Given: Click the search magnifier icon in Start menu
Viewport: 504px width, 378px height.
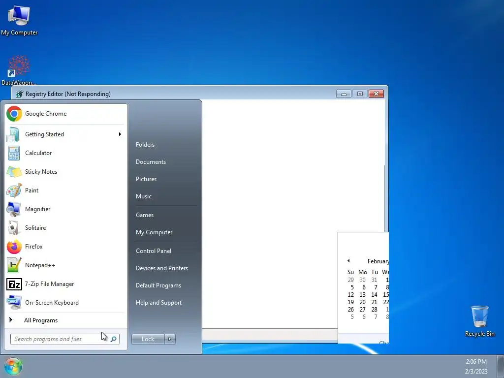Looking at the screenshot, I should [114, 339].
